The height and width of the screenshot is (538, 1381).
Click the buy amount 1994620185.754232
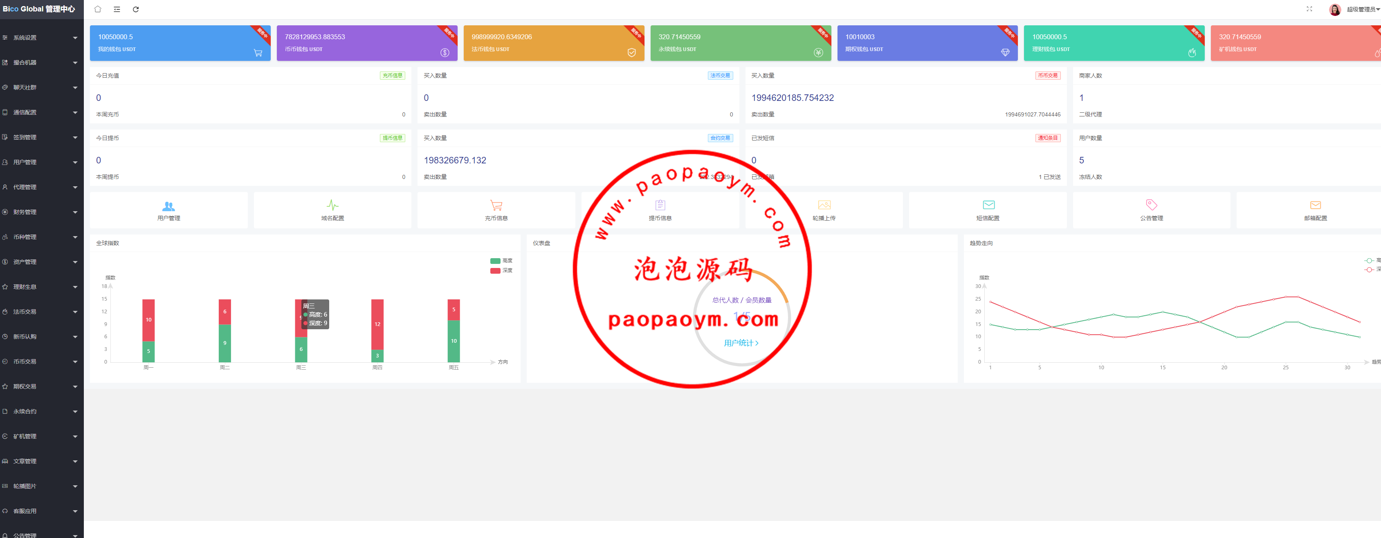793,98
